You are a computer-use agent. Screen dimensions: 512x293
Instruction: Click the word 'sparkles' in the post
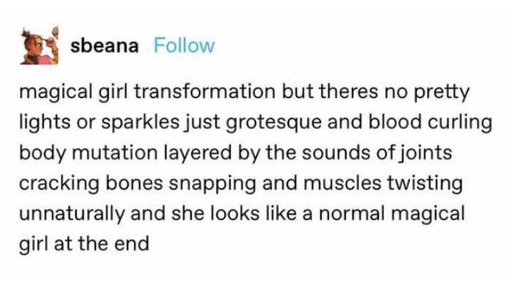pyautogui.click(x=140, y=122)
